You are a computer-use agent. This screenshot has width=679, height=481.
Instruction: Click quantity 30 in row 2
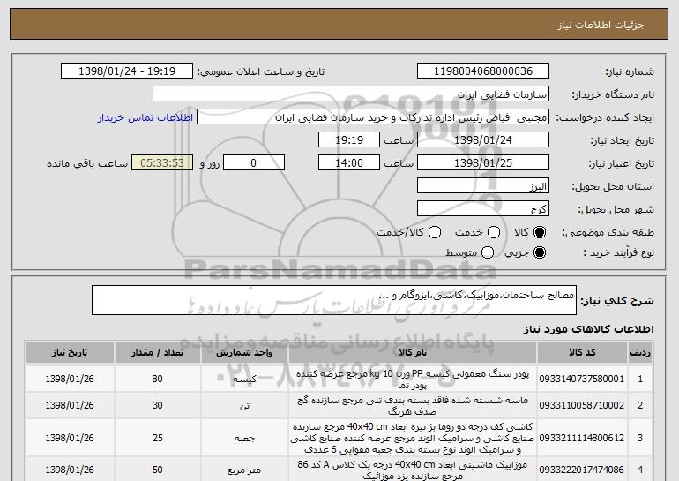pos(157,405)
